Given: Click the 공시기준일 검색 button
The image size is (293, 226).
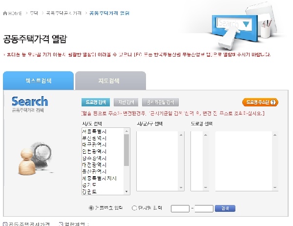Looking at the screenshot, I should (x=160, y=102).
